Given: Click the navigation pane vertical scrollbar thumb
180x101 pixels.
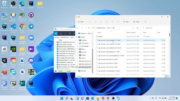Looking at the screenshot, I should [93, 61].
